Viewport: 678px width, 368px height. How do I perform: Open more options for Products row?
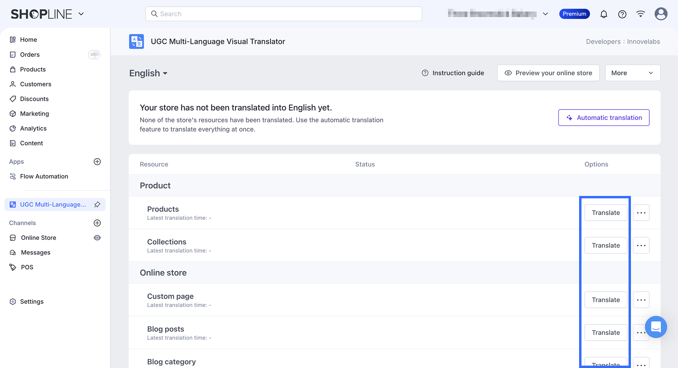(x=641, y=213)
